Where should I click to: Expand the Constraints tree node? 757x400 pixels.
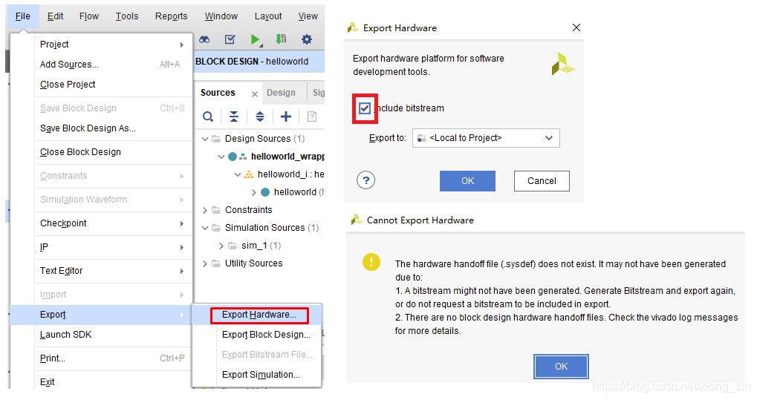click(x=205, y=210)
